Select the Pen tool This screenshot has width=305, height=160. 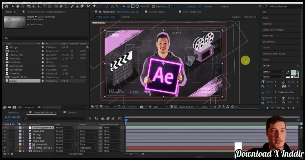pyautogui.click(x=61, y=6)
